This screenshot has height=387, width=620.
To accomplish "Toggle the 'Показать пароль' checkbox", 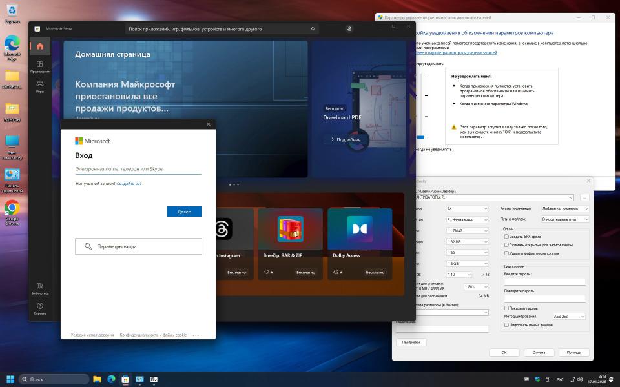I will 506,308.
